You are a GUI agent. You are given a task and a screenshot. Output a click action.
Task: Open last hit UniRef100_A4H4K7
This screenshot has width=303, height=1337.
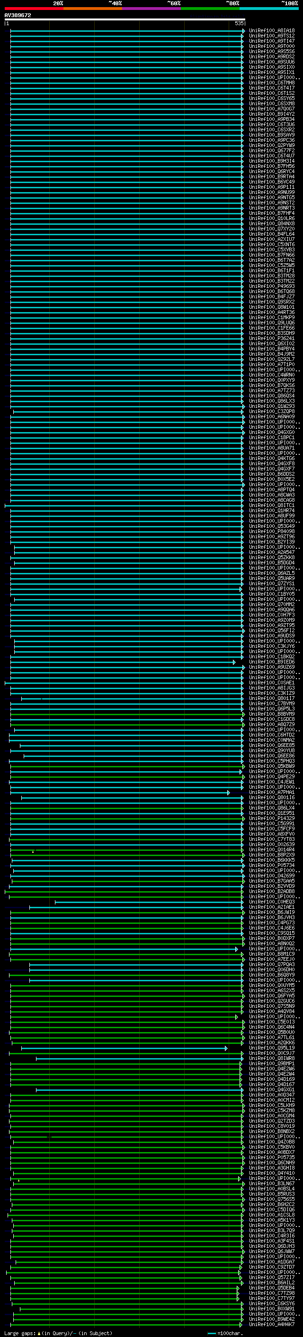coord(272,1325)
